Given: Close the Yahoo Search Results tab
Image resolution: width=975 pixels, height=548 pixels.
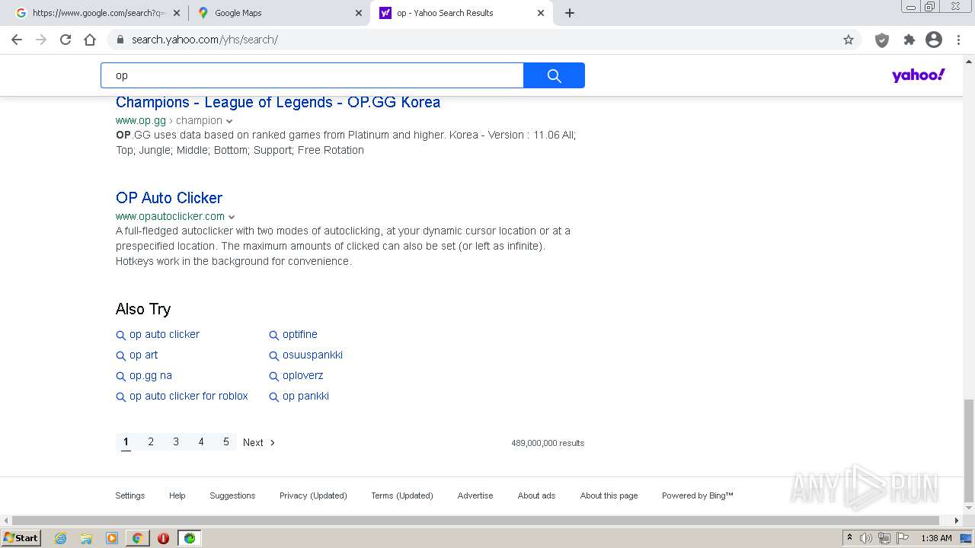Looking at the screenshot, I should point(541,13).
